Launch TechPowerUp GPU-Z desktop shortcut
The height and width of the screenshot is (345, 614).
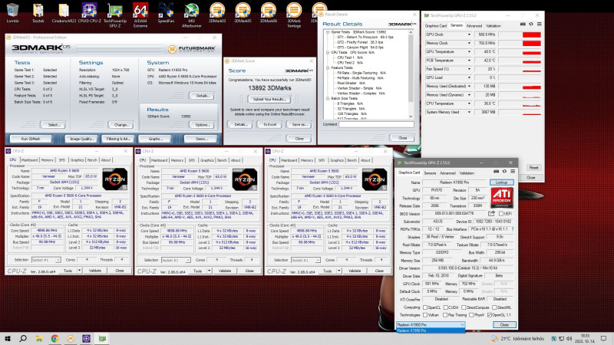coord(114,15)
